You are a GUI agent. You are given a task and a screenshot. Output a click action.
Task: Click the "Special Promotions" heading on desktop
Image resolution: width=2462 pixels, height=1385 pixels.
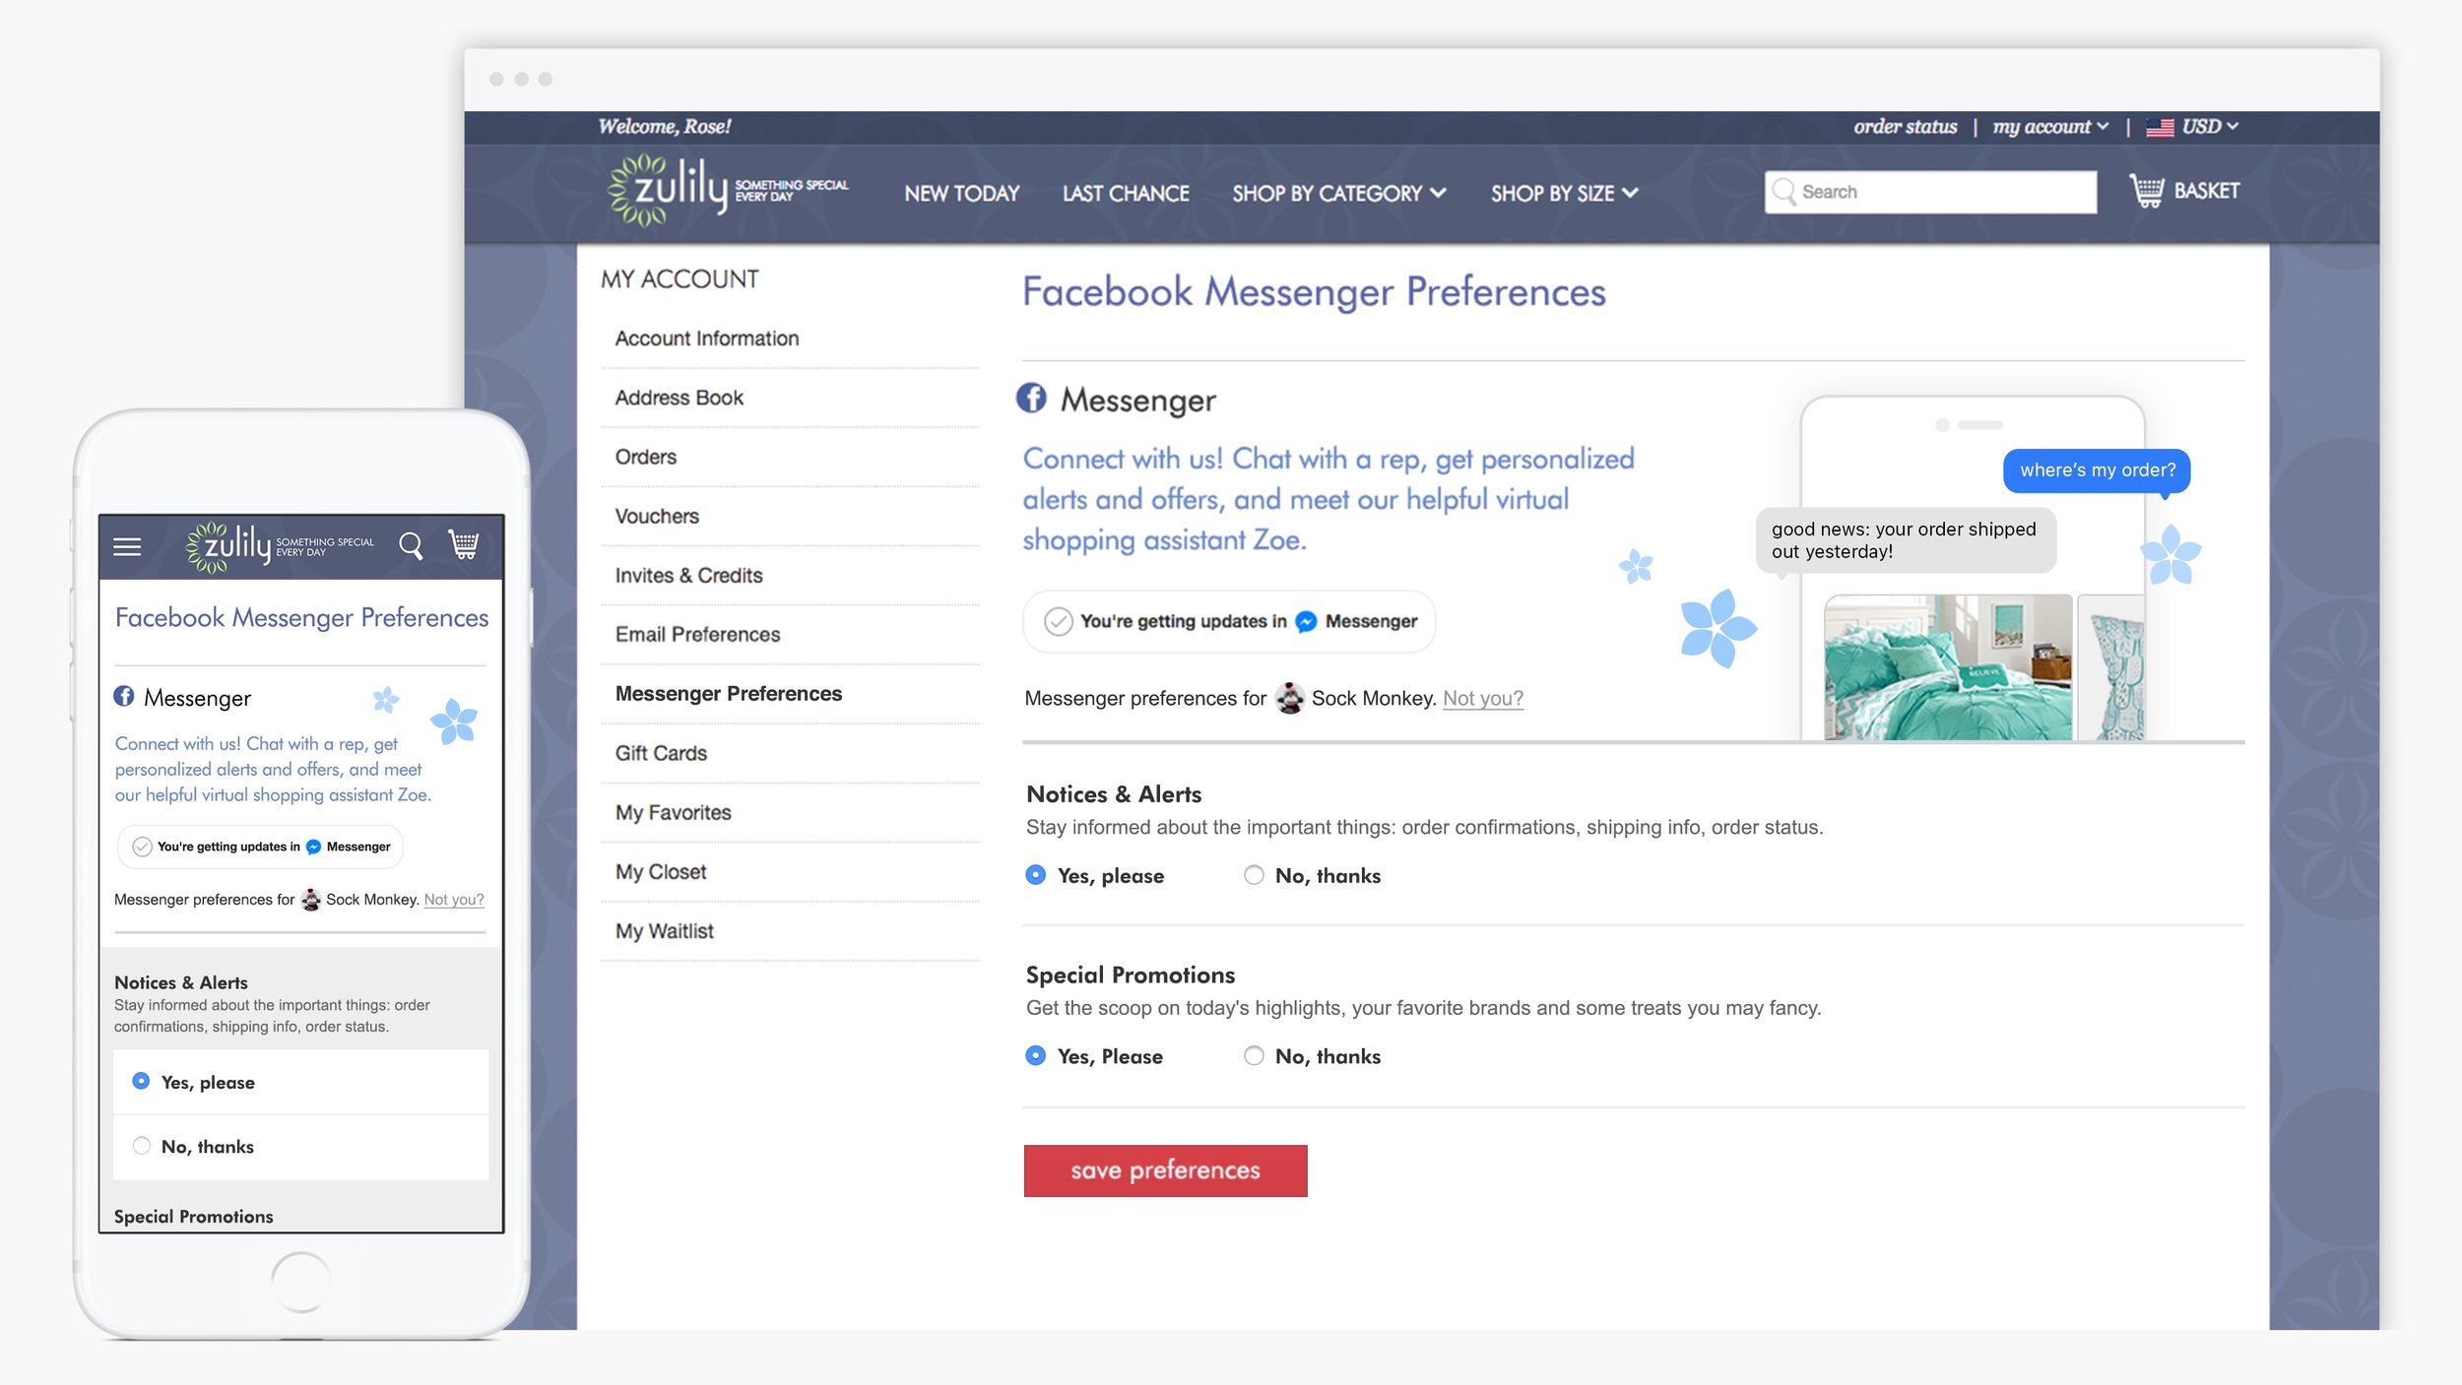[1130, 975]
